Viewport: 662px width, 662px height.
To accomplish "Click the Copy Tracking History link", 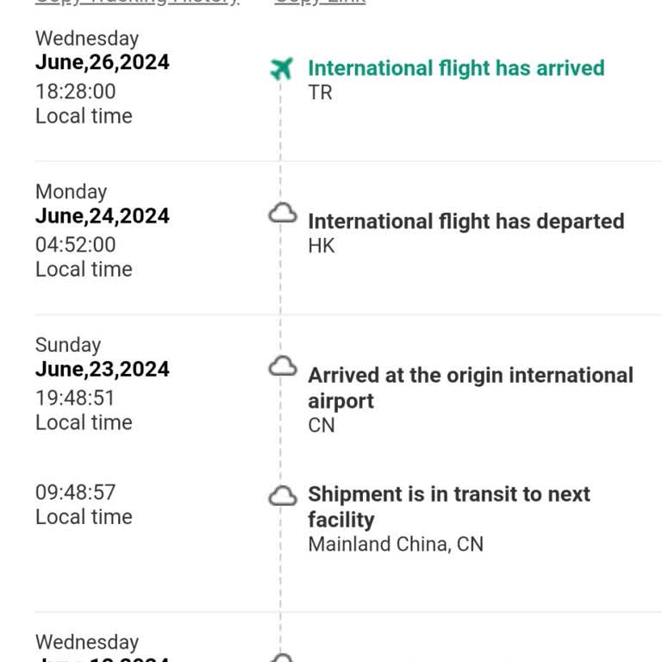I will pos(137,3).
